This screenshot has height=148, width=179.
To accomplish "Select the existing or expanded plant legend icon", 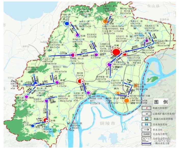I will [x=146, y=113].
